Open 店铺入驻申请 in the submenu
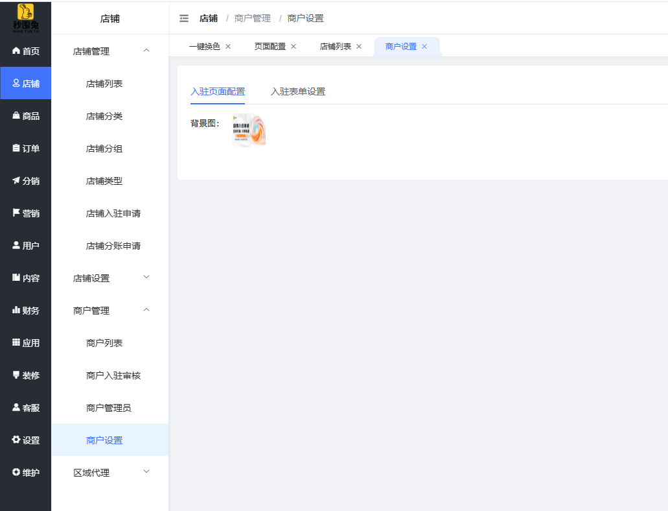 [x=113, y=213]
